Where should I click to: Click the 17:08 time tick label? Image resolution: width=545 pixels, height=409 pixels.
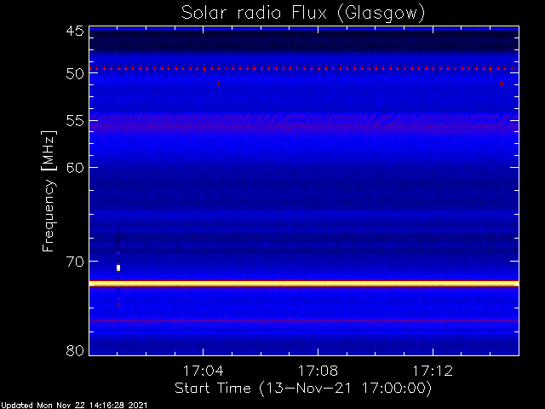(318, 371)
